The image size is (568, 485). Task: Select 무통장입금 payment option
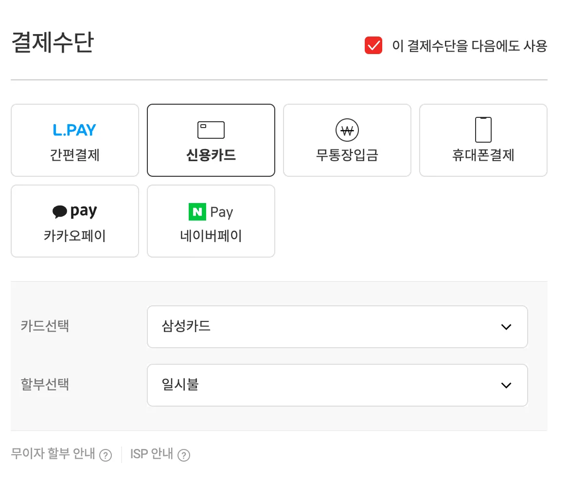tap(347, 140)
